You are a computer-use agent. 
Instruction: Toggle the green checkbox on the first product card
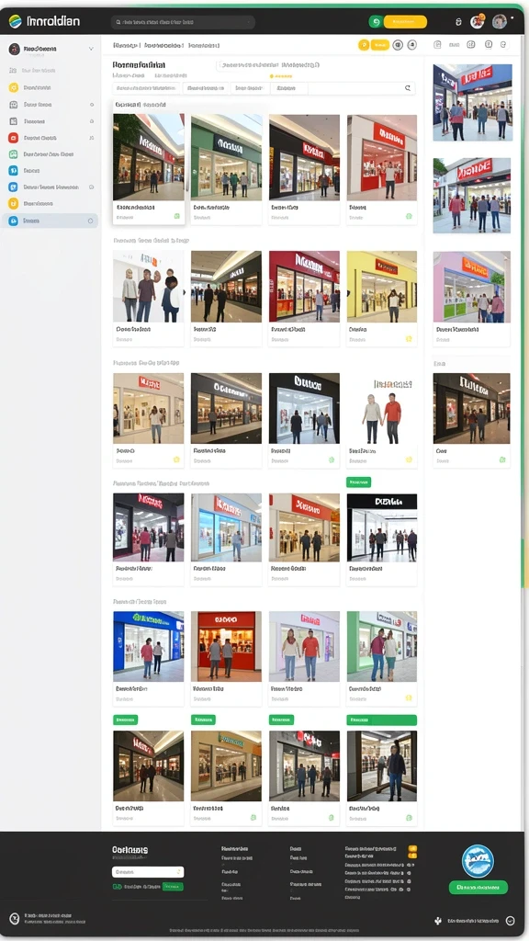tap(176, 216)
